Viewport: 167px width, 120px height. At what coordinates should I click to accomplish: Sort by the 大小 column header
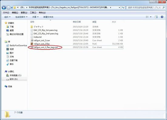[x=114, y=22]
